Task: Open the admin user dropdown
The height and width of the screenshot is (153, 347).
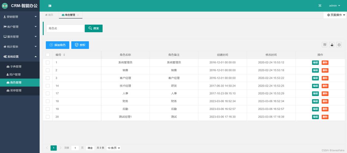Action: (334, 6)
